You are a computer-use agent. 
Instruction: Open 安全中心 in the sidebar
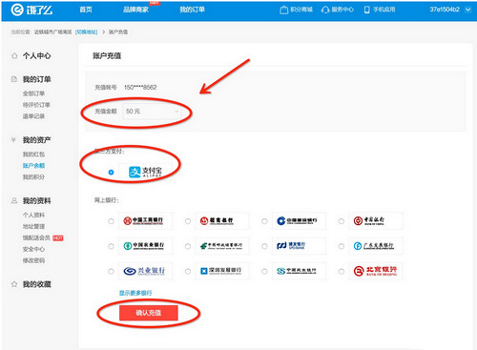33,249
